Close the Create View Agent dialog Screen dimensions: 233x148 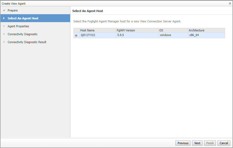pyautogui.click(x=230, y=4)
